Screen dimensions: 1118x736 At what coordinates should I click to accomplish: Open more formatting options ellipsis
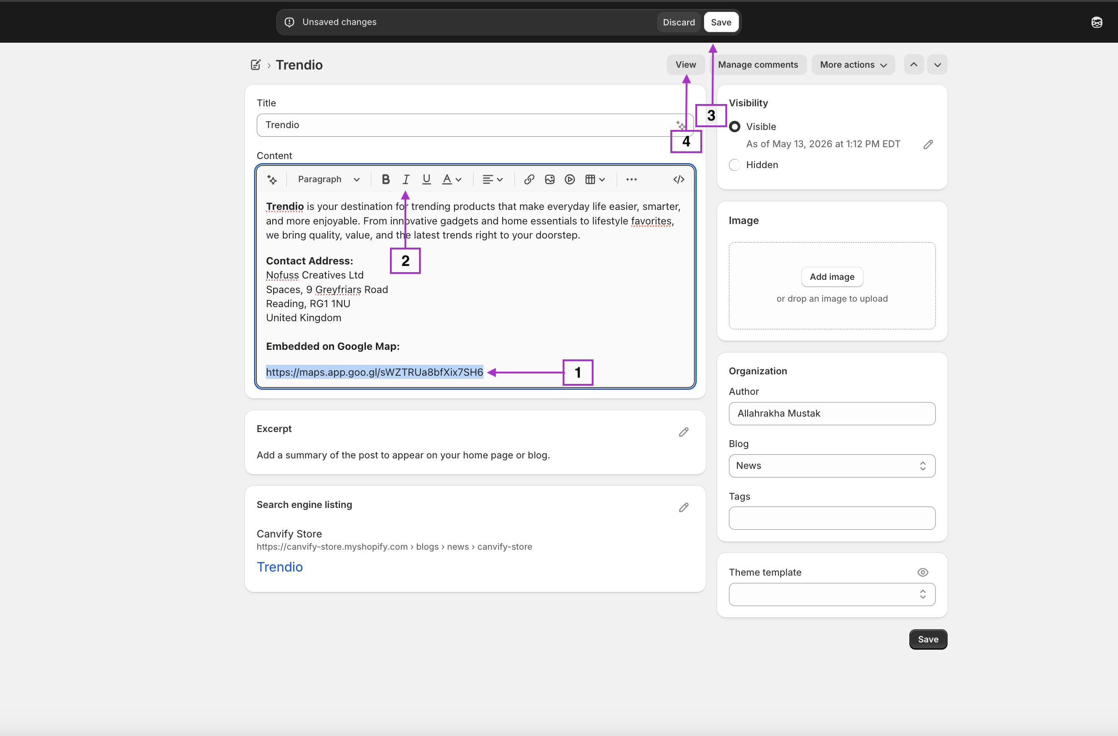(x=631, y=179)
